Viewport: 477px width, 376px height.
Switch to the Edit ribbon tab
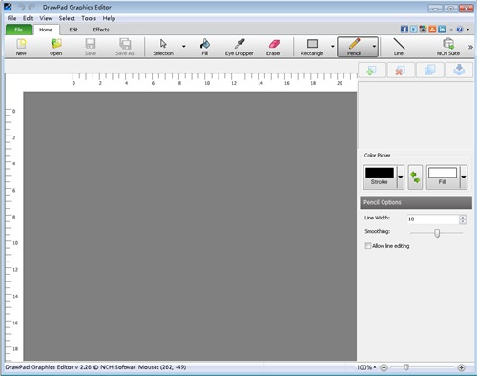[73, 30]
